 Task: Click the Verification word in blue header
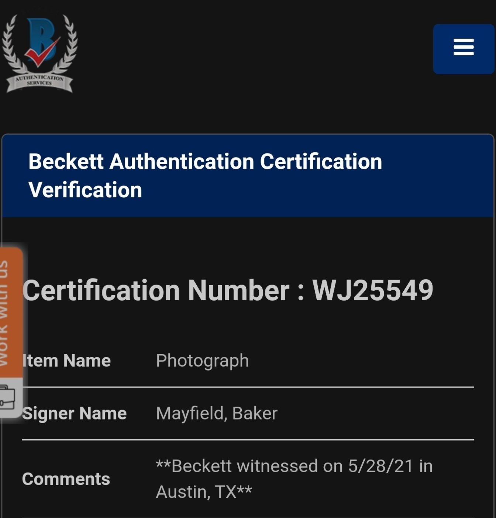click(85, 190)
